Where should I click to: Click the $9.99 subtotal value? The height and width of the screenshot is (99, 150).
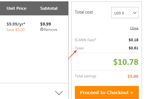[x=46, y=24]
